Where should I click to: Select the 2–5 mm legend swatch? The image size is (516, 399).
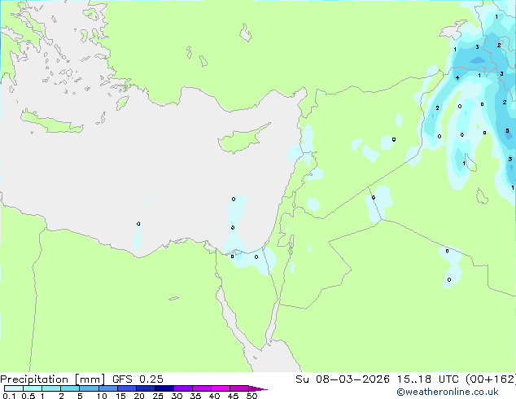[x=70, y=388]
